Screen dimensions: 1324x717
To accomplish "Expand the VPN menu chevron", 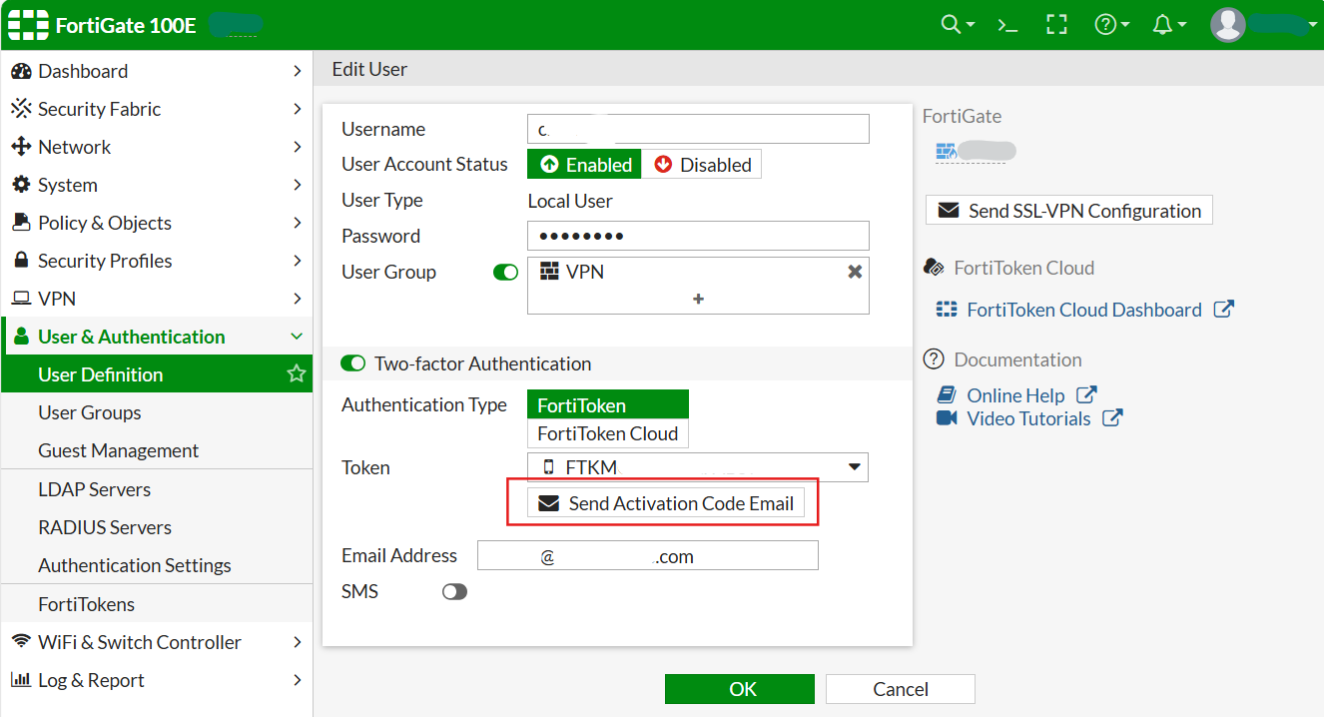I will pyautogui.click(x=298, y=299).
